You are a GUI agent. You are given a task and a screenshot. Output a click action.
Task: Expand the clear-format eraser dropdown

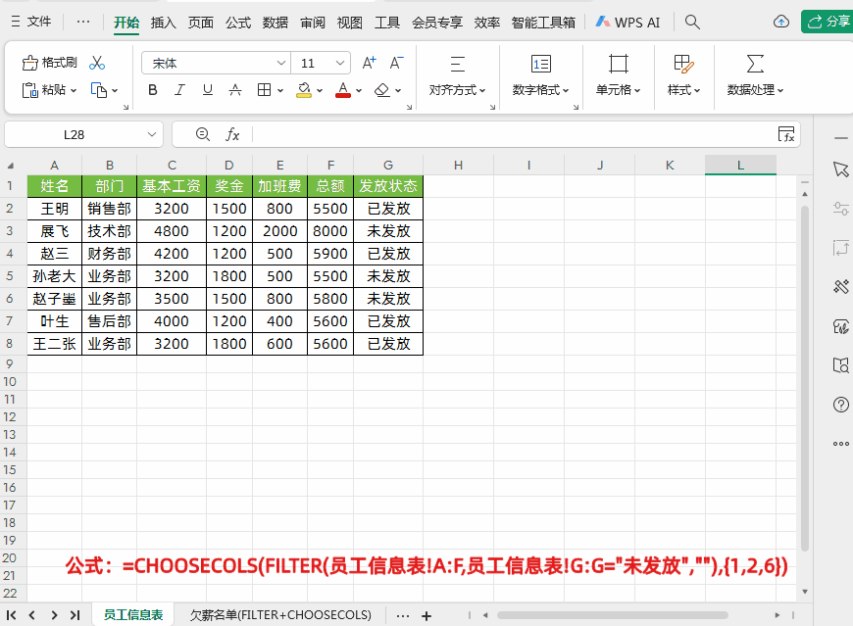tap(398, 91)
